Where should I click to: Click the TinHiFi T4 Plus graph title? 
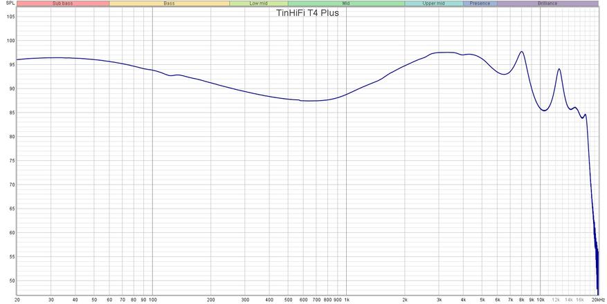pos(307,12)
